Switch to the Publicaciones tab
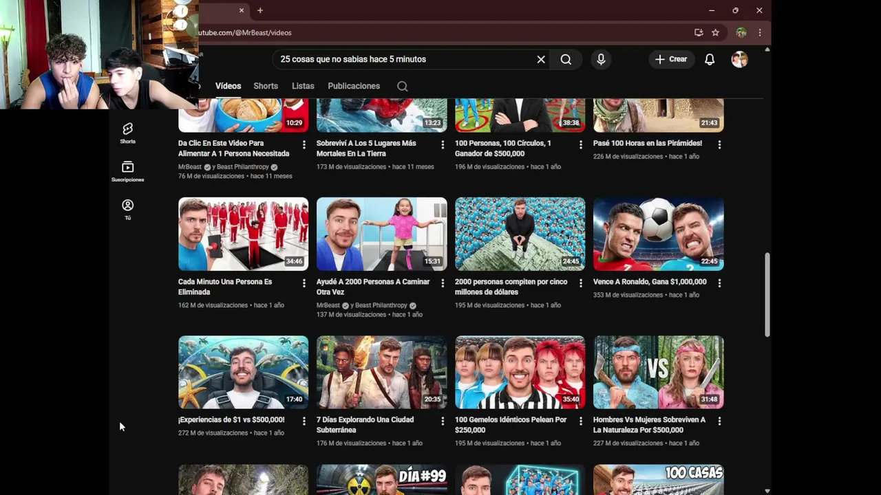This screenshot has height=495, width=881. pos(354,86)
